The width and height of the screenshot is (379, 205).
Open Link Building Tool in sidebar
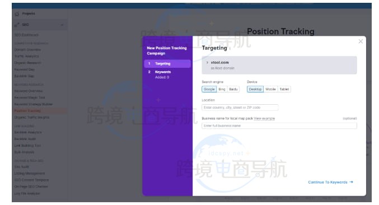click(x=27, y=146)
